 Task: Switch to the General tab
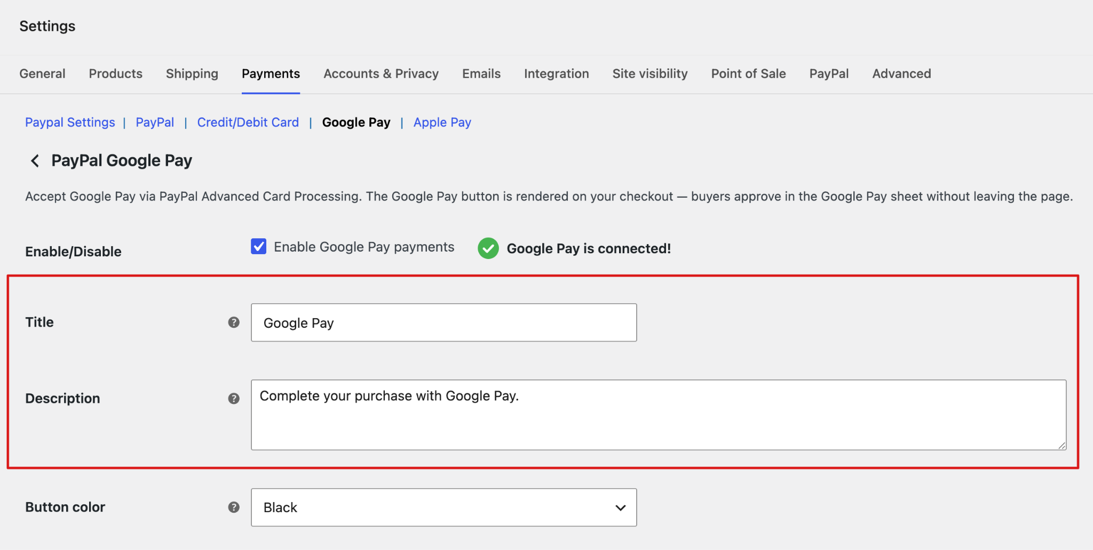[43, 74]
